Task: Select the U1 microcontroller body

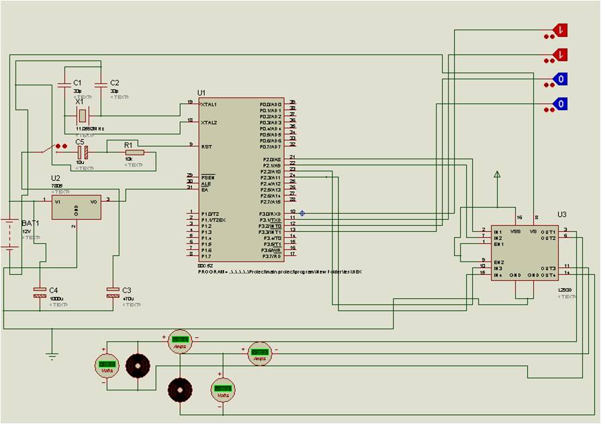Action: tap(241, 179)
